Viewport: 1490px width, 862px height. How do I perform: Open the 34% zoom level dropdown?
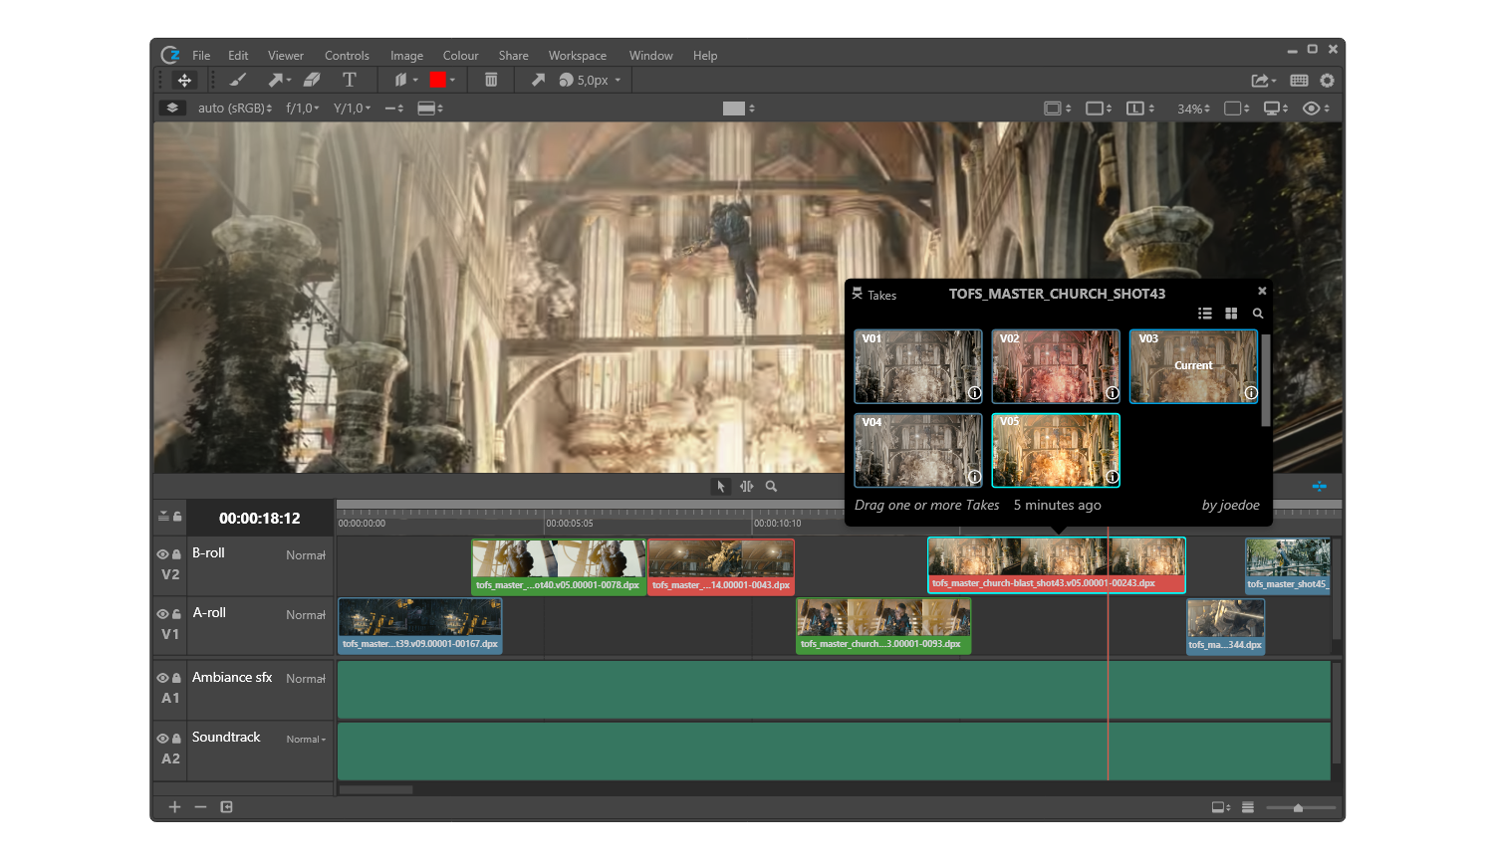tap(1193, 108)
